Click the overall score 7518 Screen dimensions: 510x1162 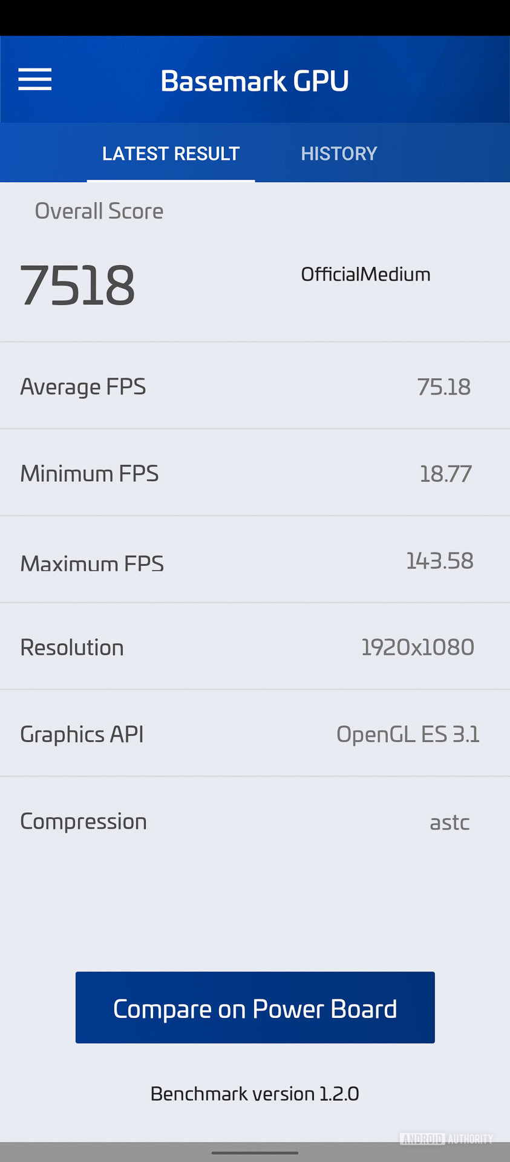pyautogui.click(x=77, y=286)
